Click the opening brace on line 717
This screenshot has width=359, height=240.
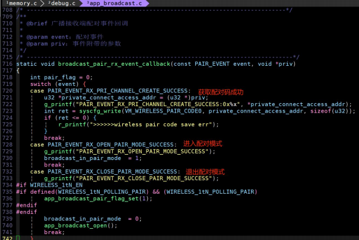(18, 71)
